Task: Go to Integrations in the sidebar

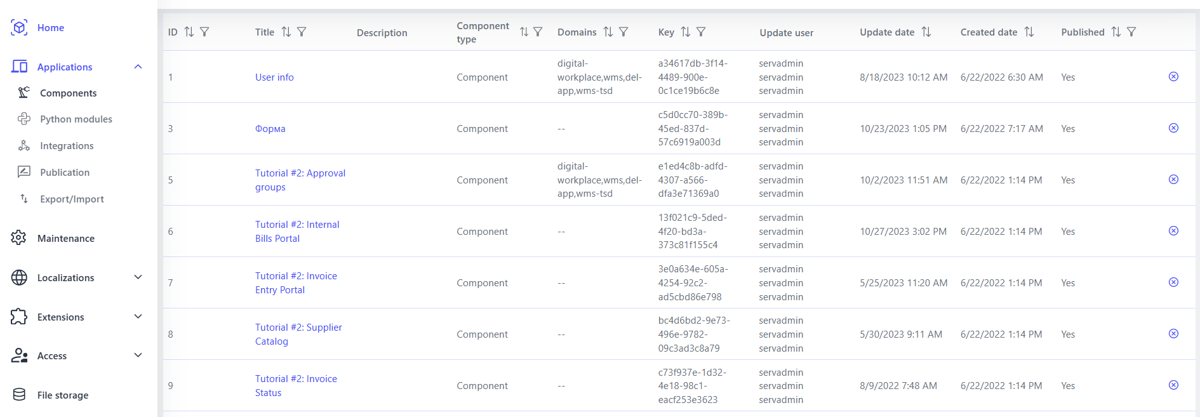Action: [67, 146]
